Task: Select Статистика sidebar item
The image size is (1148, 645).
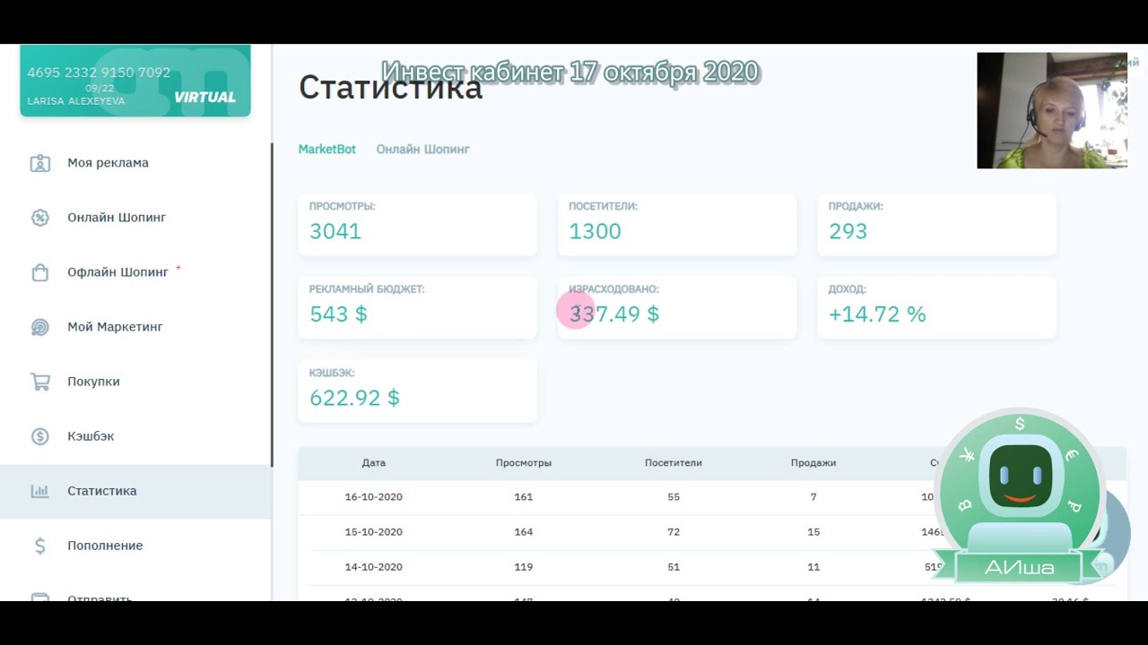Action: [x=135, y=491]
